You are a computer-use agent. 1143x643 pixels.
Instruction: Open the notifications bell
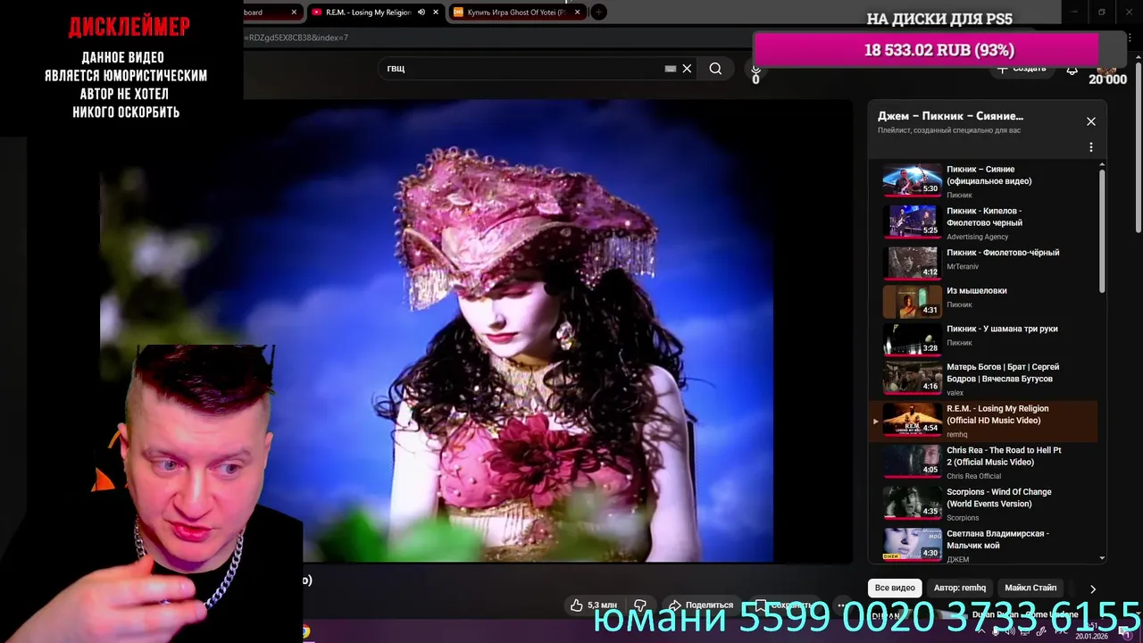point(1072,69)
